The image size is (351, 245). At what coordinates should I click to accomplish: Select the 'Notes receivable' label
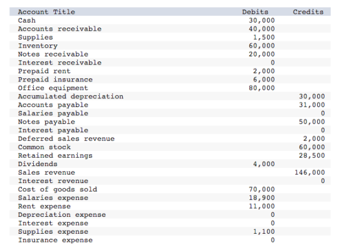pos(53,54)
